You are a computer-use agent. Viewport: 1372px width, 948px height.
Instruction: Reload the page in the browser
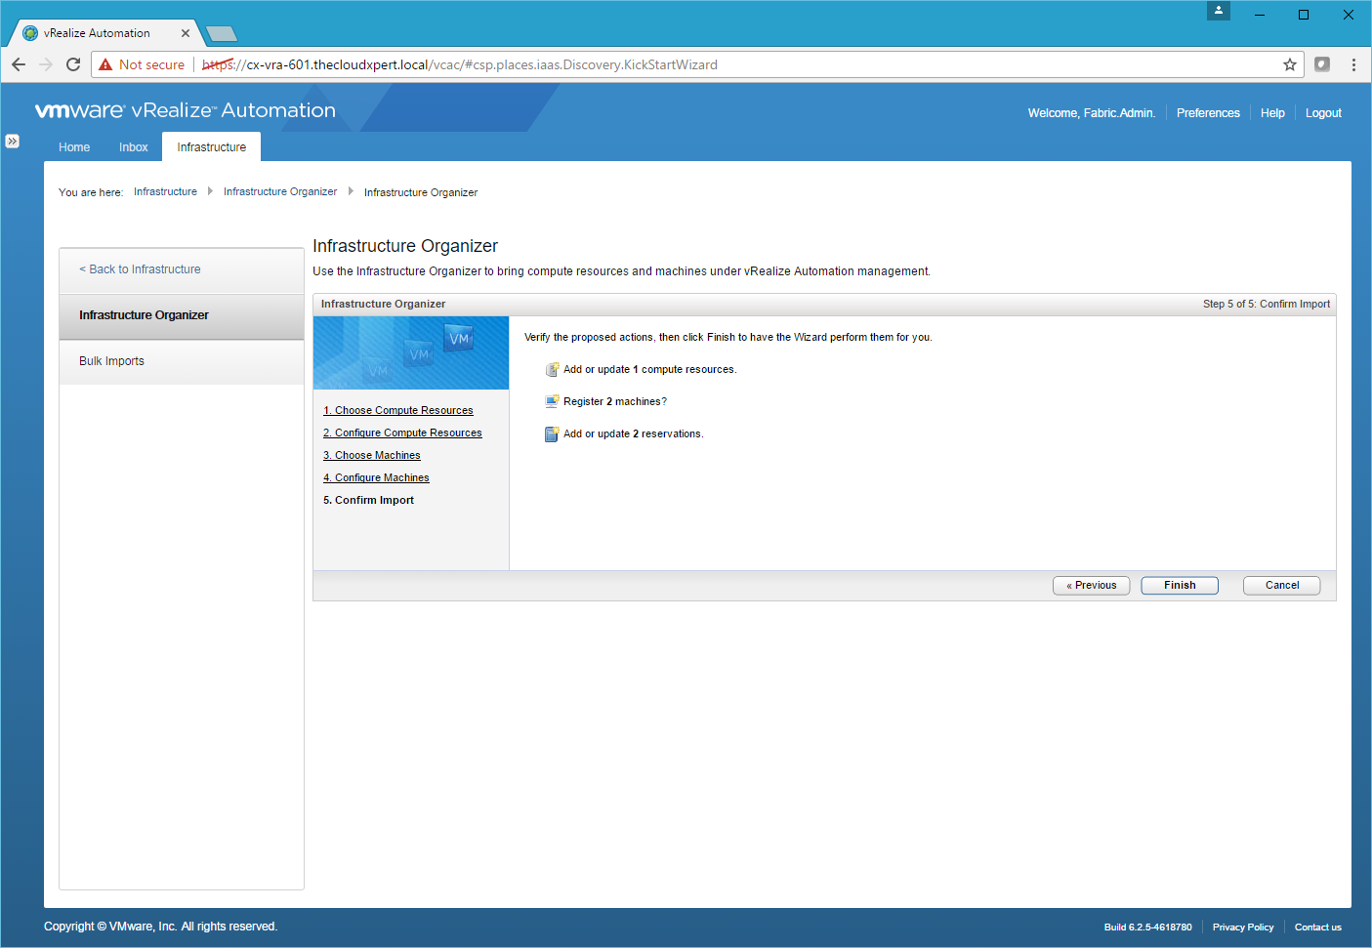point(73,64)
